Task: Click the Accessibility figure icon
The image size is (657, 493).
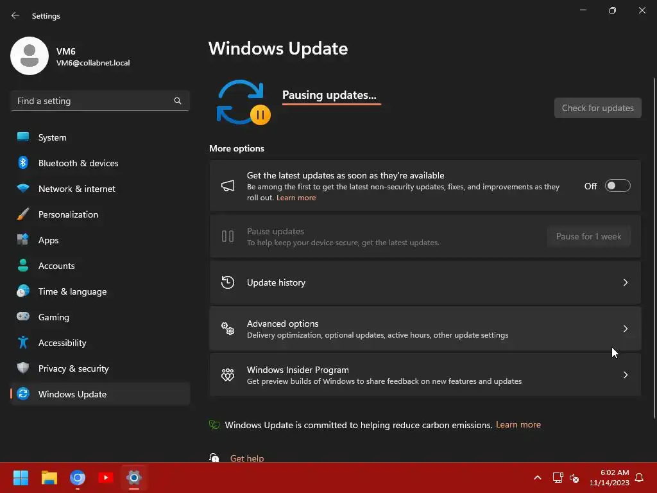Action: coord(23,343)
